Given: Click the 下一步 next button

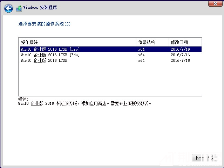Looking at the screenshot, I should tap(205, 158).
